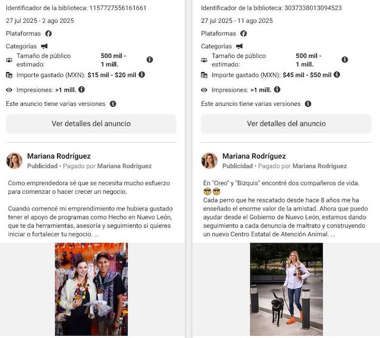Open the market couple ad photo
The height and width of the screenshot is (338, 380).
click(x=91, y=289)
